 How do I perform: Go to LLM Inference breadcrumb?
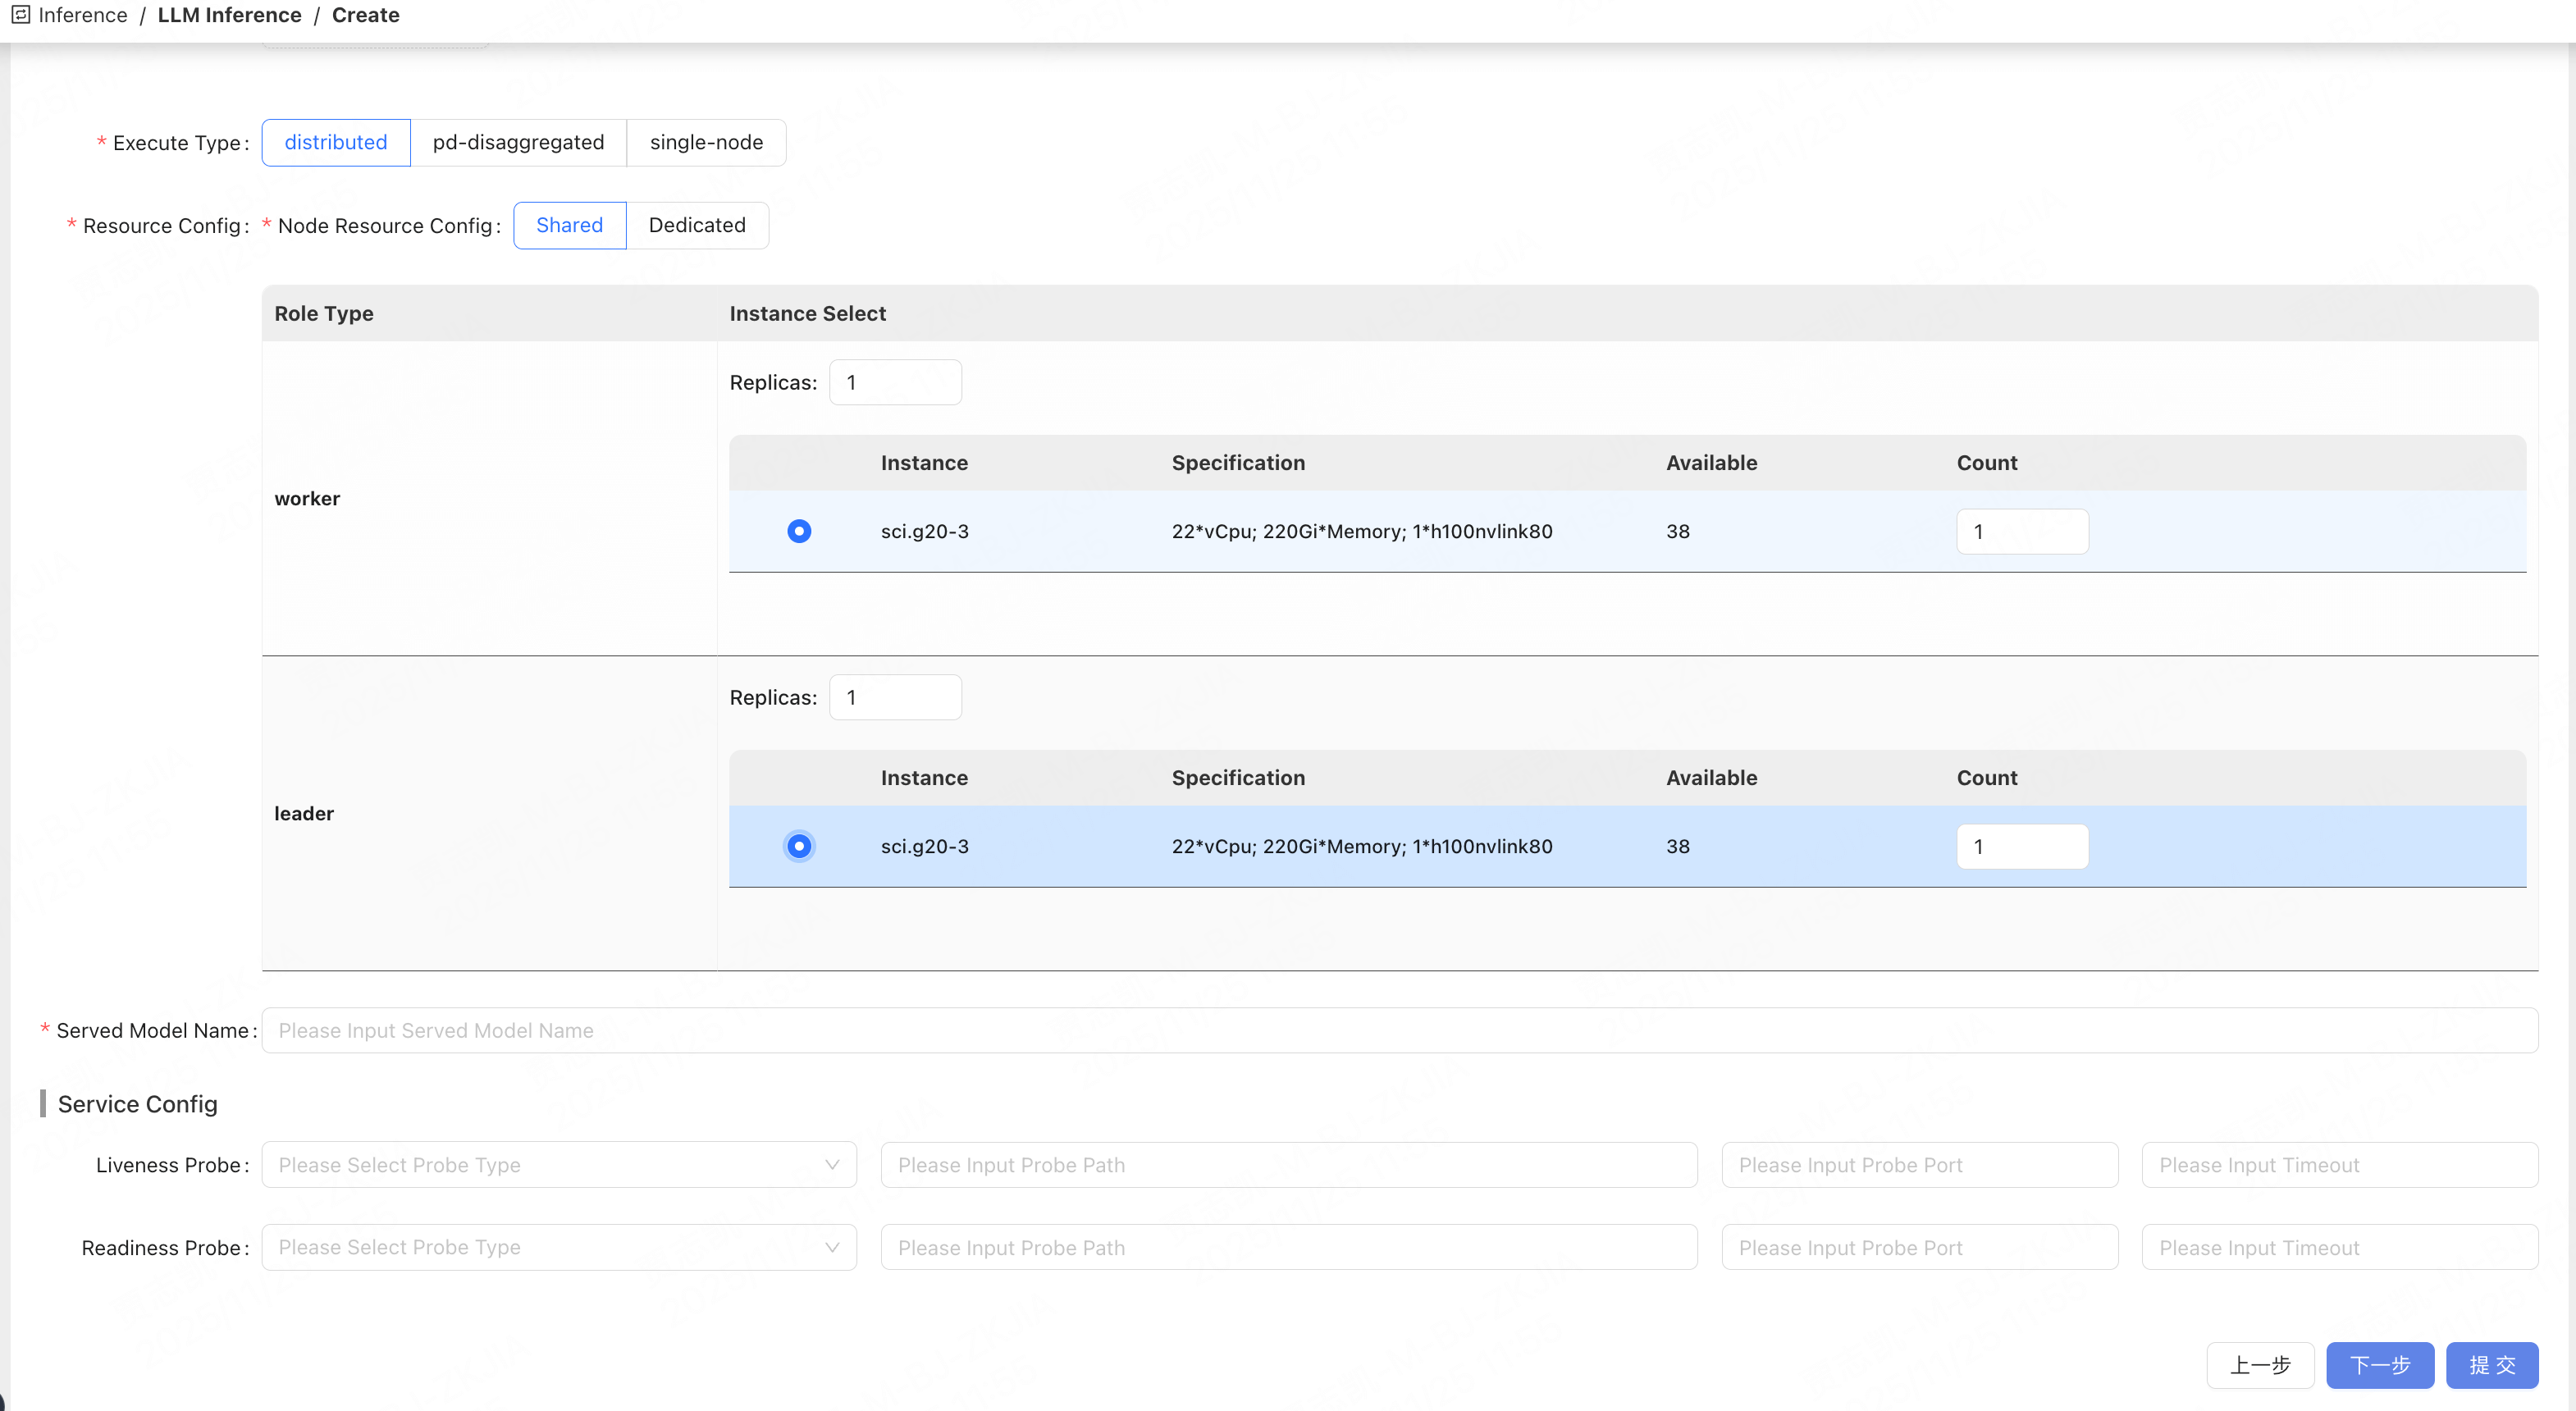pyautogui.click(x=229, y=15)
